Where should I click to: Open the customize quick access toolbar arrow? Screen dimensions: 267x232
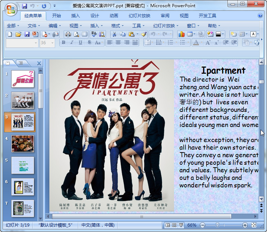[x=54, y=6]
